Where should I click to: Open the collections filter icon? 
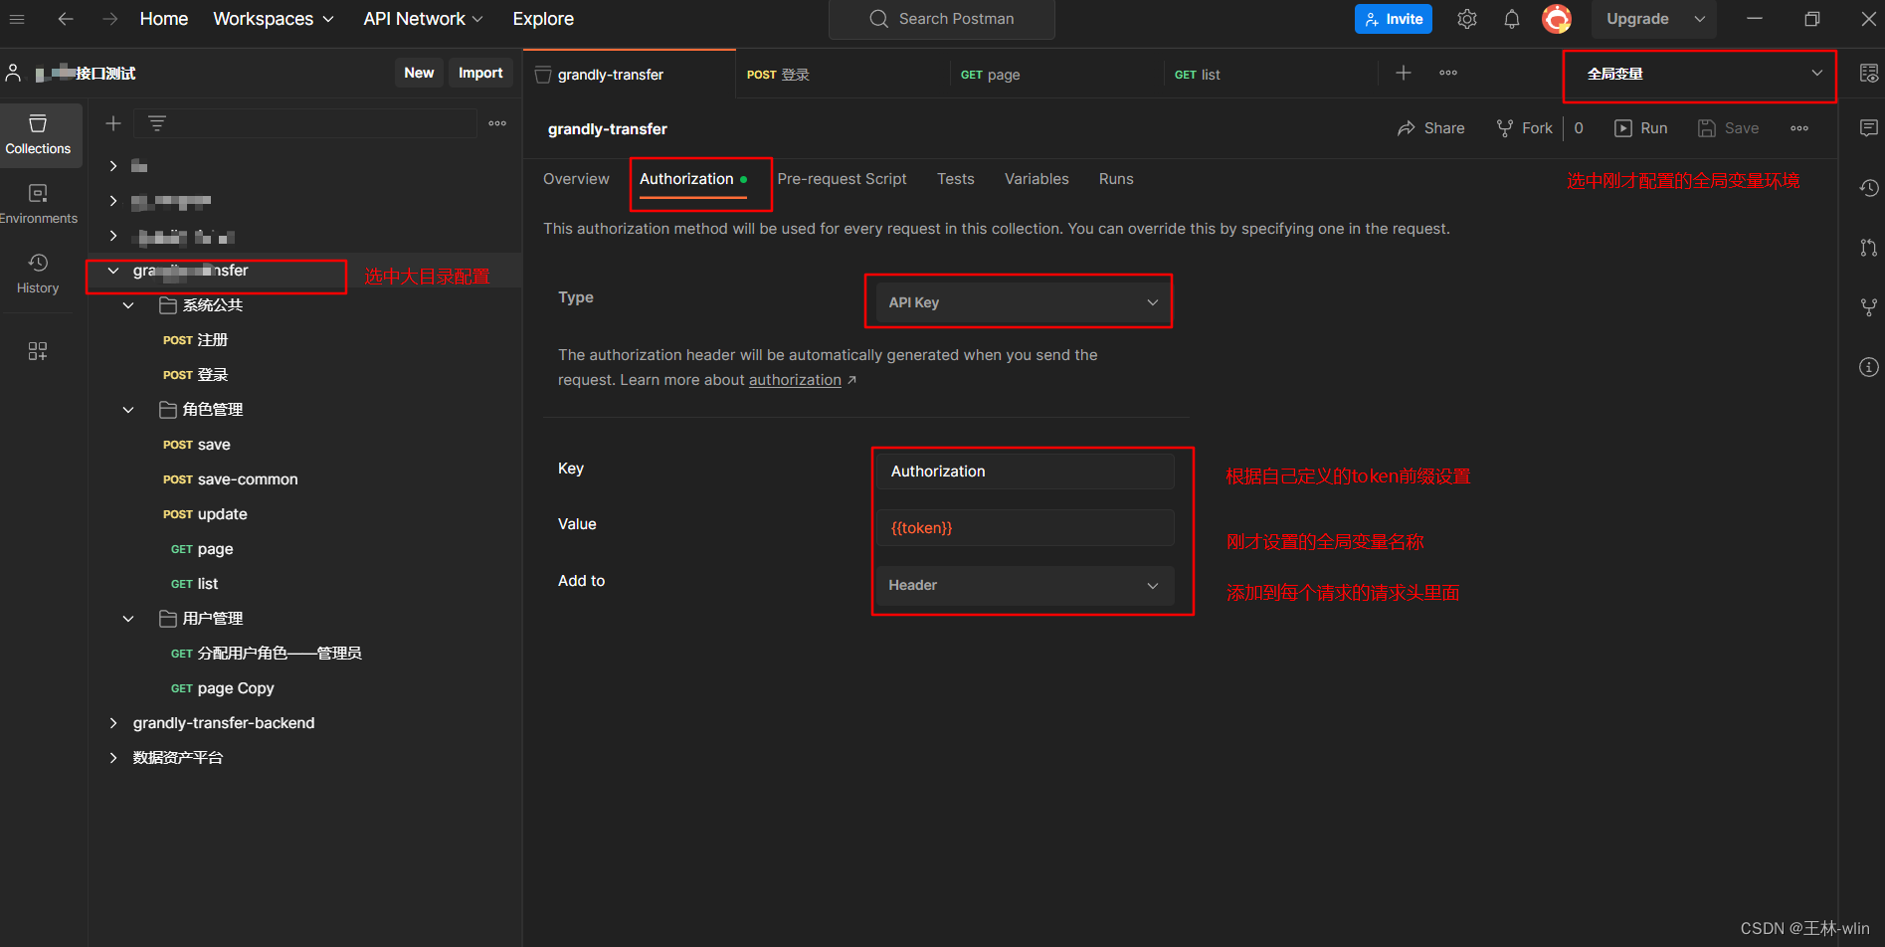coord(157,123)
